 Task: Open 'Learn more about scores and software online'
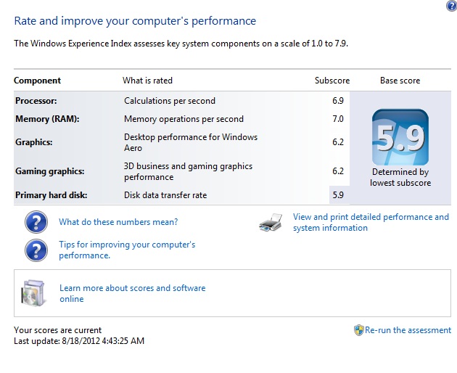point(133,293)
